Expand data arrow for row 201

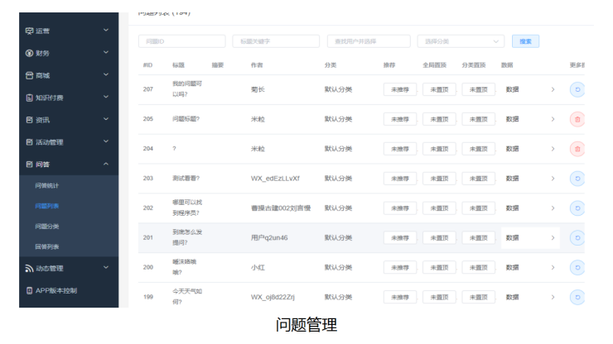coord(553,238)
